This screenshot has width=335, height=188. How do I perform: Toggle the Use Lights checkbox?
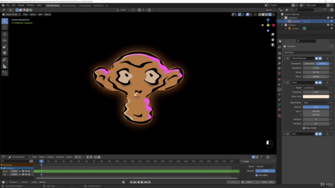[x=256, y=175]
